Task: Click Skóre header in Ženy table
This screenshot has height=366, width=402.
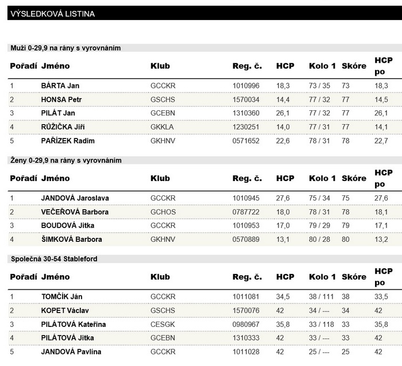Action: 354,178
